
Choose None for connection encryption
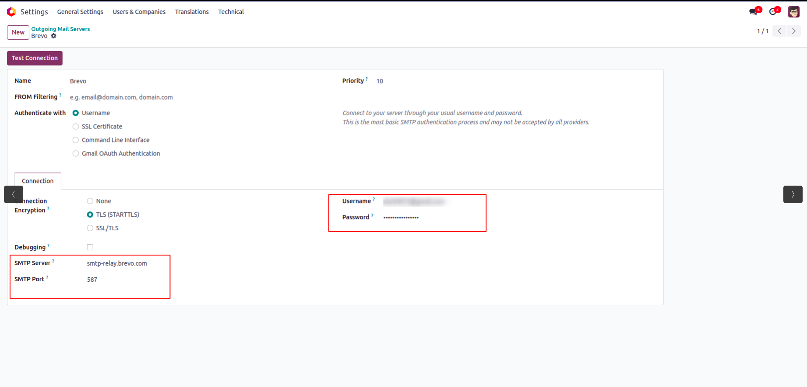90,201
